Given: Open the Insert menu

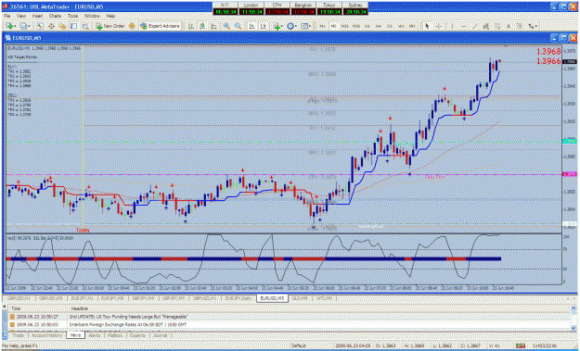Looking at the screenshot, I should [x=37, y=17].
